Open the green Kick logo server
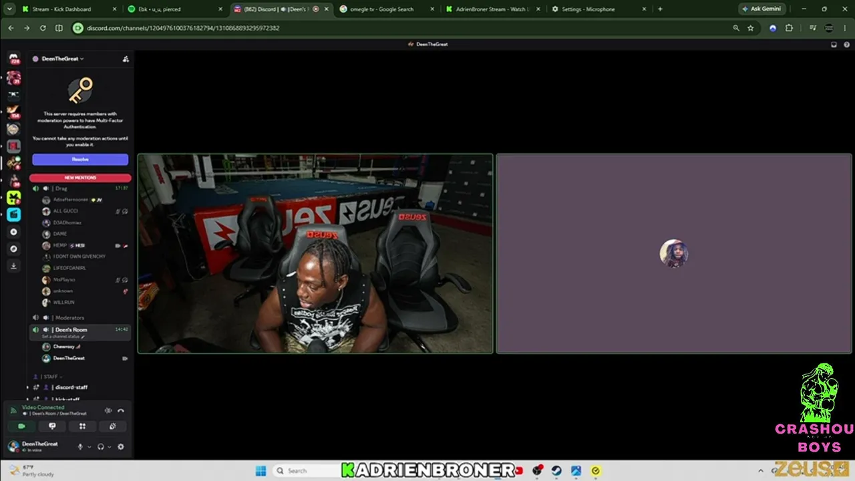855x481 pixels. [13, 198]
